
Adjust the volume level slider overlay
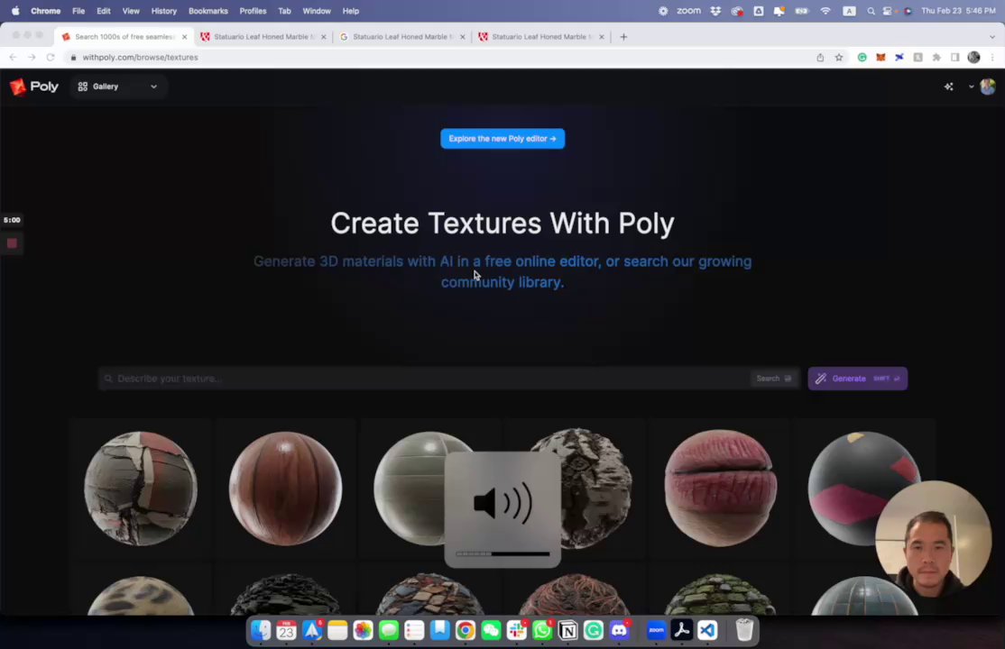[x=502, y=553]
